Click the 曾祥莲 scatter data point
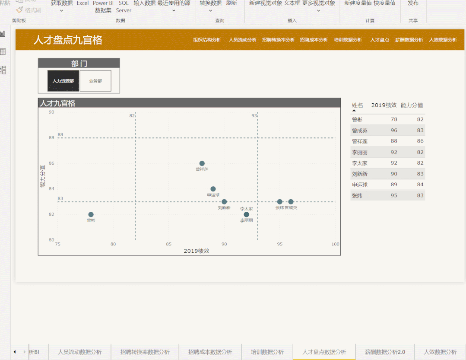Image resolution: width=466 pixels, height=360 pixels. [x=202, y=163]
